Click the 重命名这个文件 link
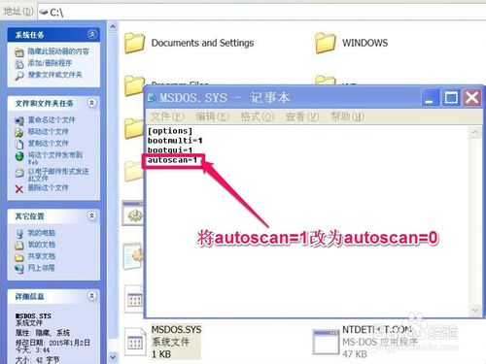Screen dimensions: 486x364 pos(52,120)
